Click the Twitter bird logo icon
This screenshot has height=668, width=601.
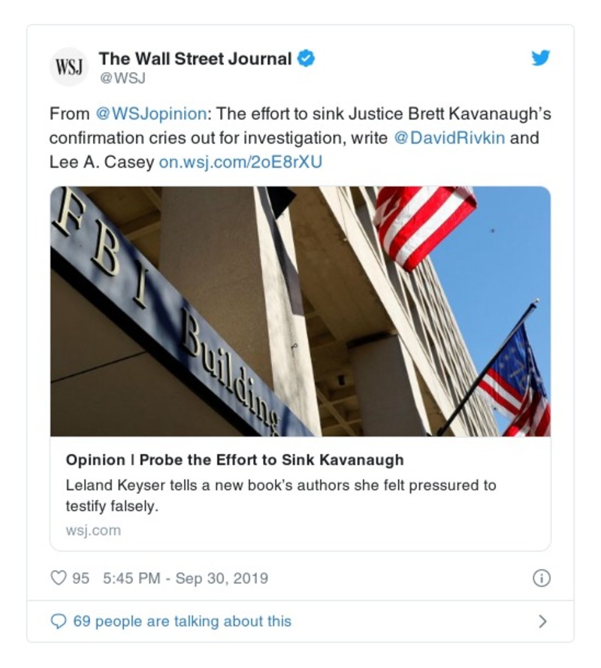(x=540, y=58)
